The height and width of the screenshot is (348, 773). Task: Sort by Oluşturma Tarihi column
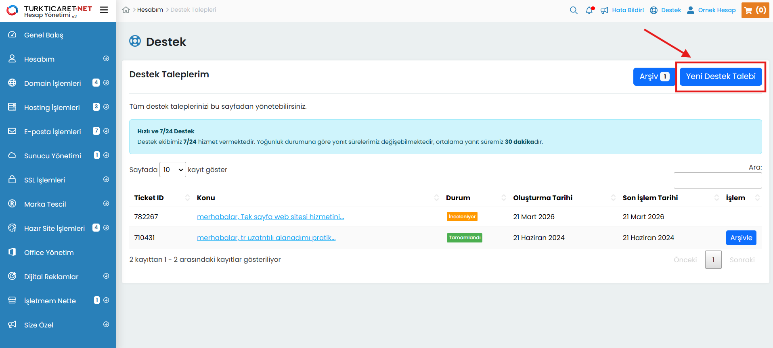(x=613, y=198)
